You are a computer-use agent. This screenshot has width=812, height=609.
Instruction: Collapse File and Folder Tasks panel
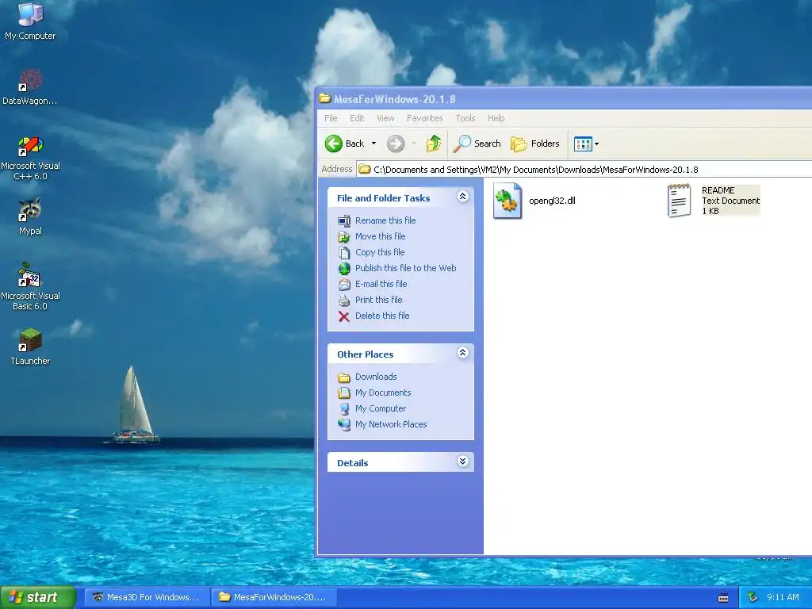pyautogui.click(x=463, y=197)
